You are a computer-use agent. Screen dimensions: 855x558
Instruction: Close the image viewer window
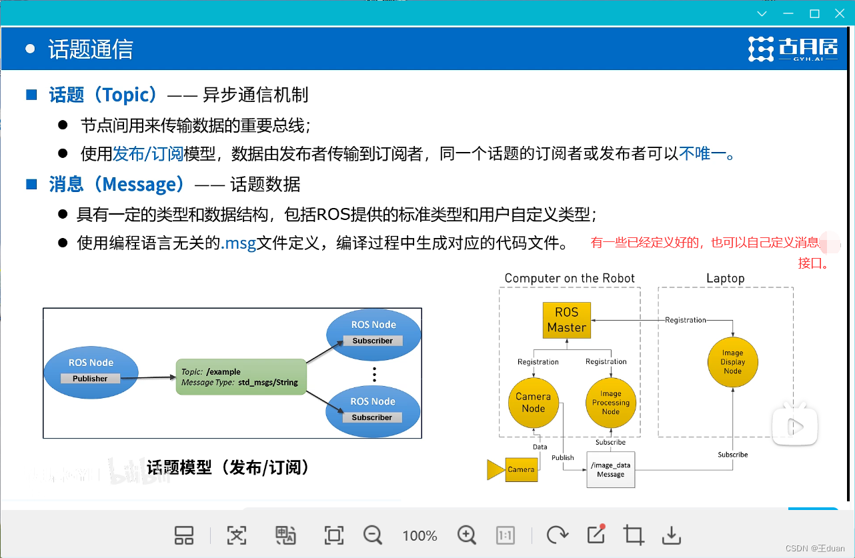(x=840, y=13)
